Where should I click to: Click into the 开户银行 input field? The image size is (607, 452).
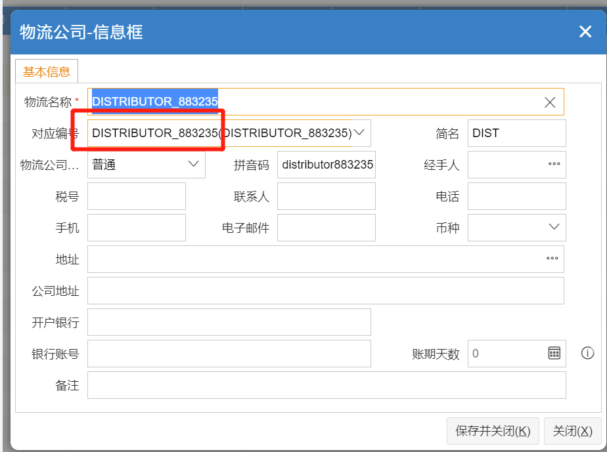(x=229, y=321)
